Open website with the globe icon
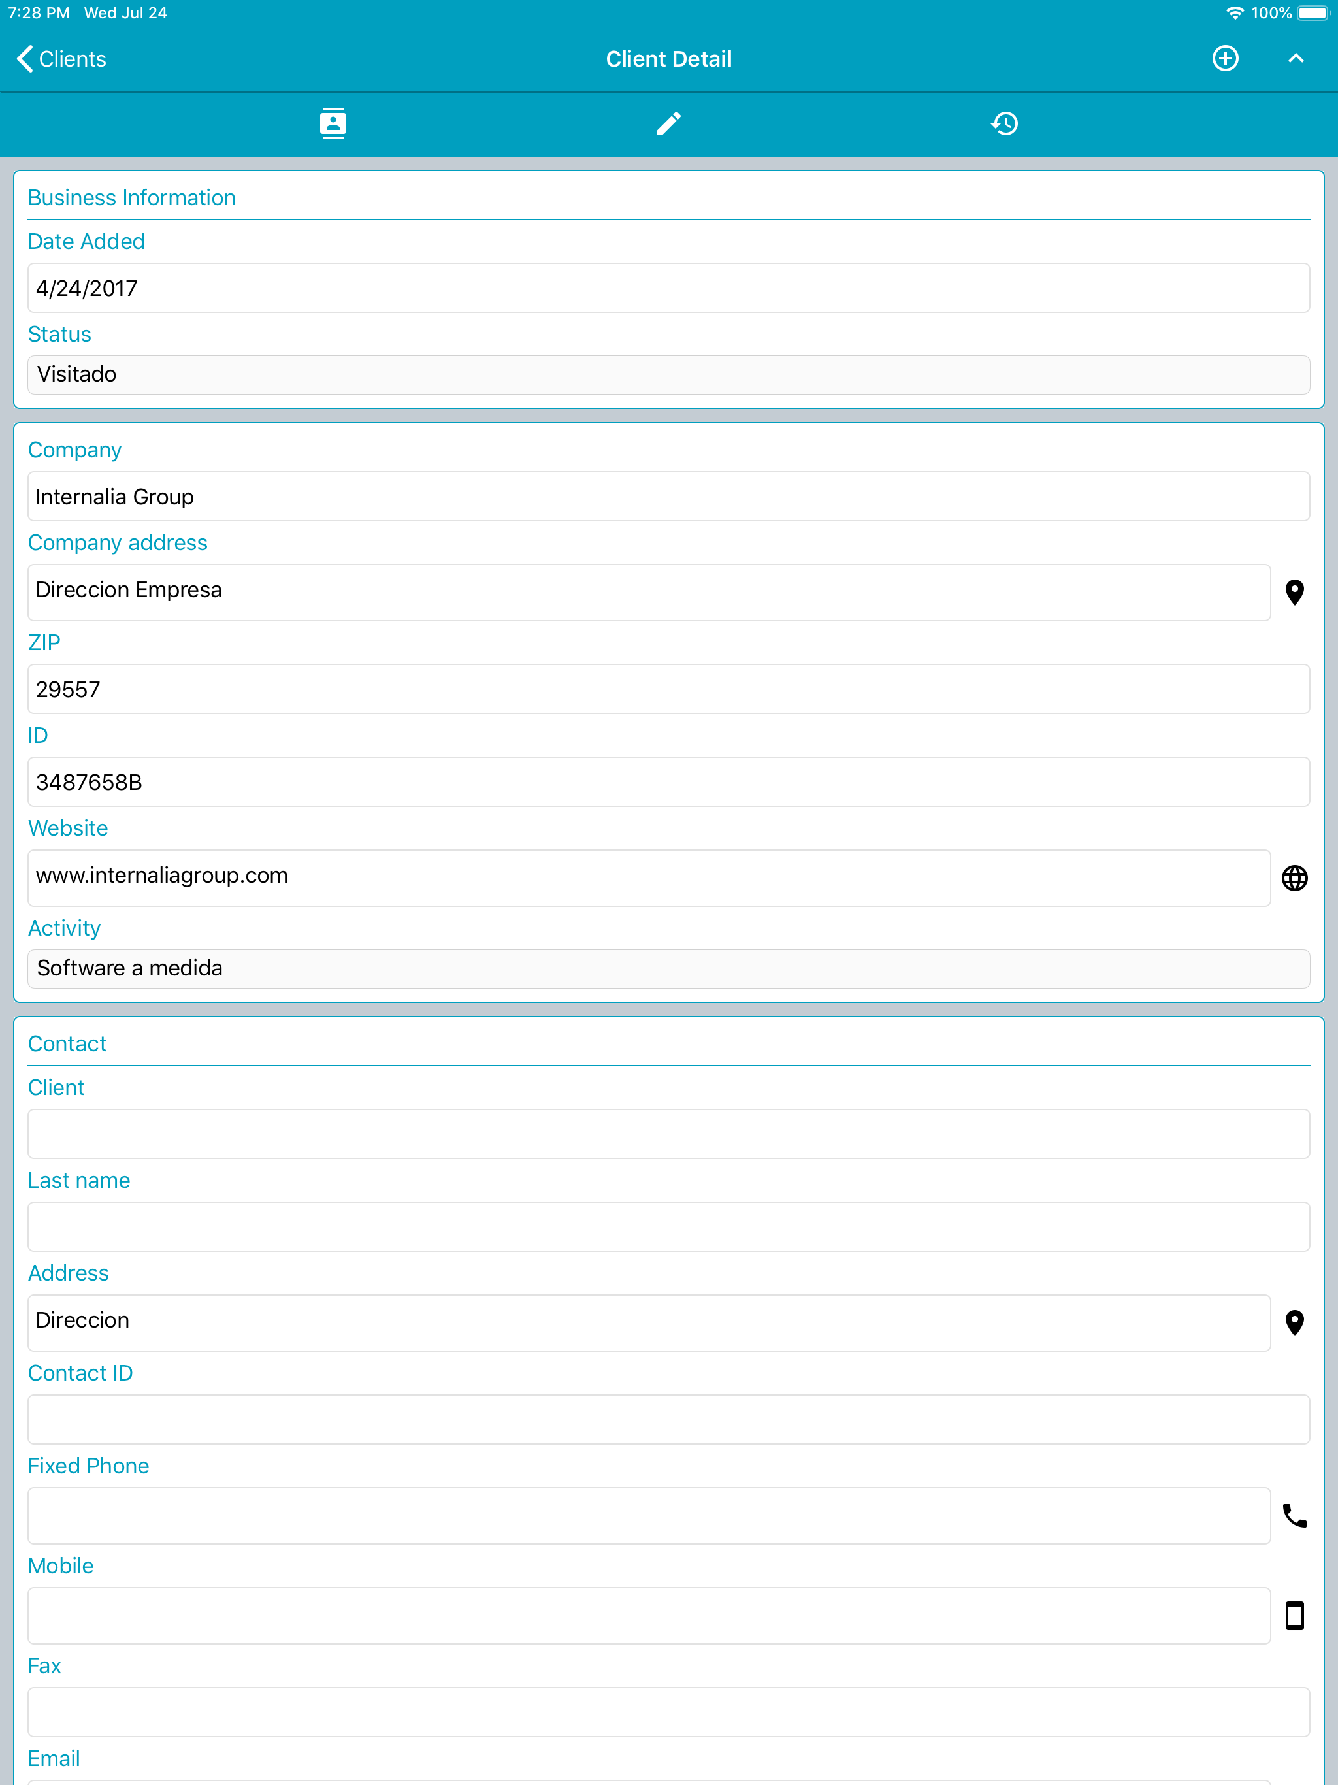This screenshot has height=1785, width=1338. pyautogui.click(x=1294, y=878)
